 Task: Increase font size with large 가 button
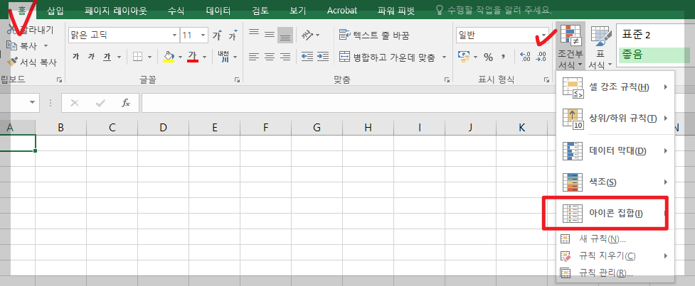[x=217, y=35]
